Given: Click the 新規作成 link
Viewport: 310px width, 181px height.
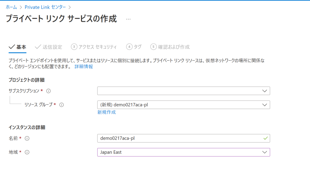Looking at the screenshot, I should pos(107,112).
